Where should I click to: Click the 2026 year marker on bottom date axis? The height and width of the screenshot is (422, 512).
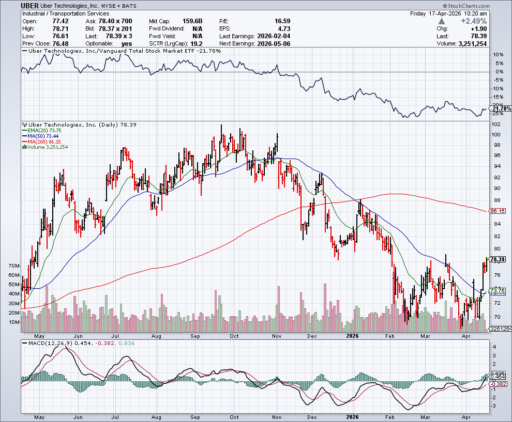pos(352,416)
